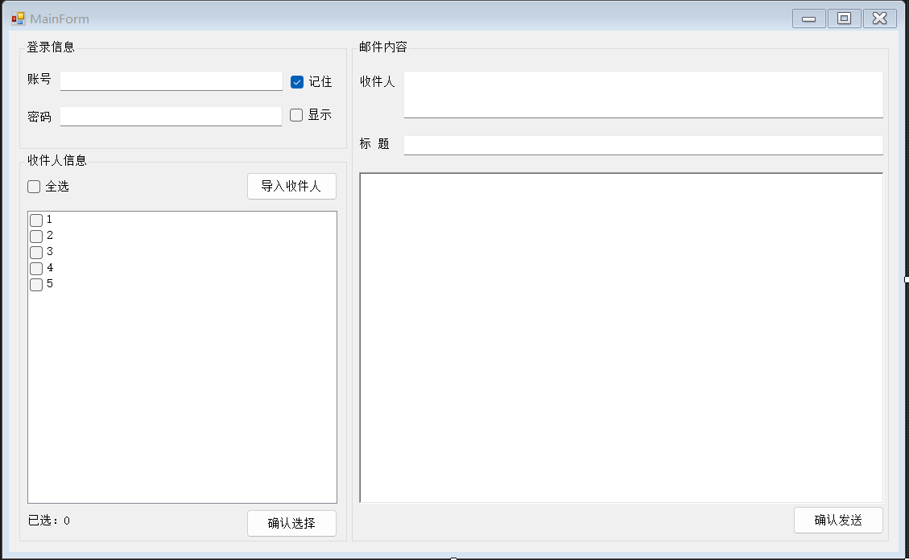Screen dimensions: 909x560
Task: Check recipient item 2 in the list
Action: 36,237
